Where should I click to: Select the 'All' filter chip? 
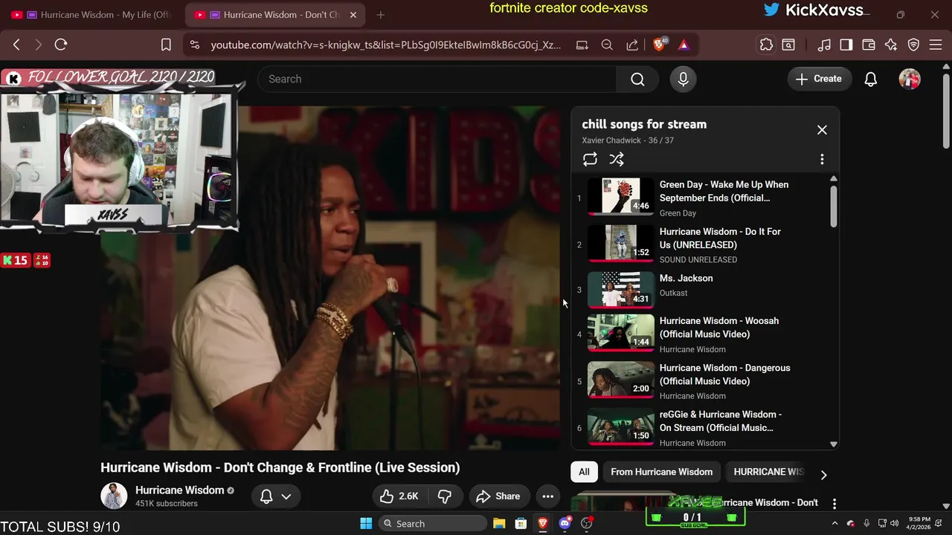[584, 472]
